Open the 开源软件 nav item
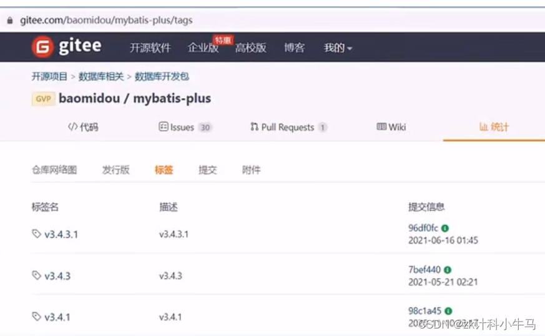 [150, 47]
